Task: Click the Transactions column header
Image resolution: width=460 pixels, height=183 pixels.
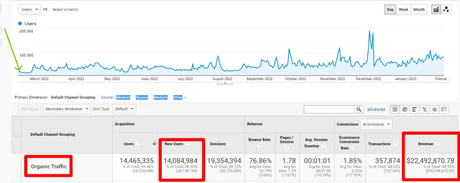Action: (x=379, y=144)
